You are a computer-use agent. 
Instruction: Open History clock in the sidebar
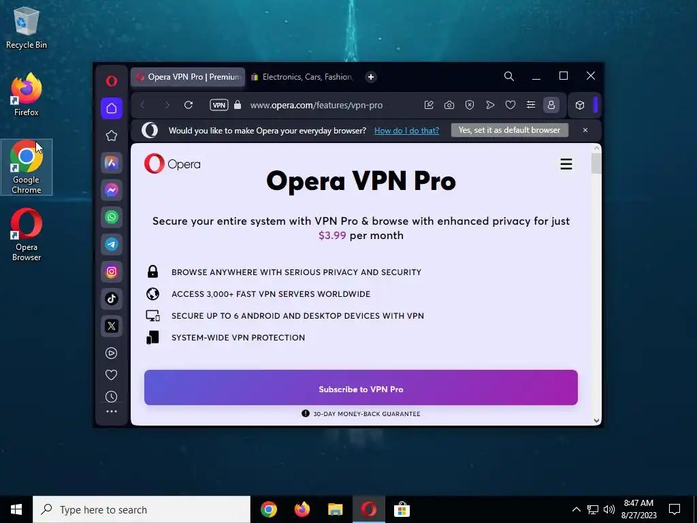pyautogui.click(x=112, y=397)
